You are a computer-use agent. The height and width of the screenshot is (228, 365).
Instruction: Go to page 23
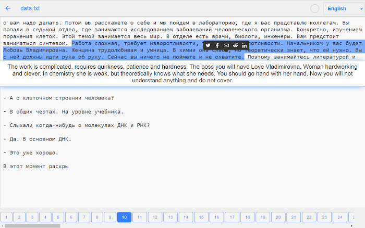[x=324, y=217]
